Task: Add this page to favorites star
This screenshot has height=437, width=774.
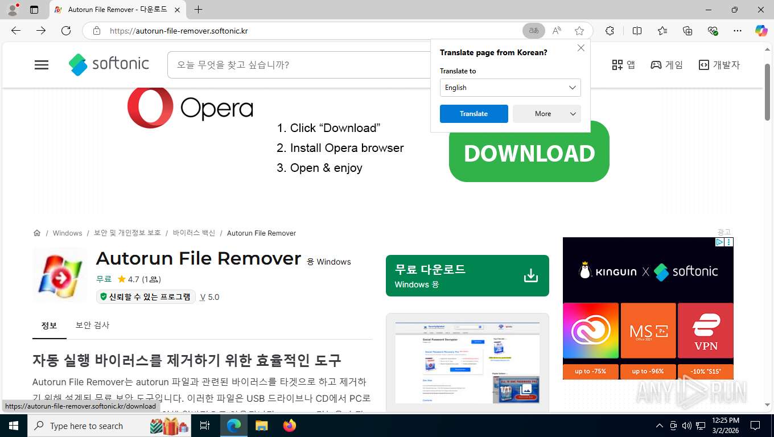Action: (x=579, y=31)
